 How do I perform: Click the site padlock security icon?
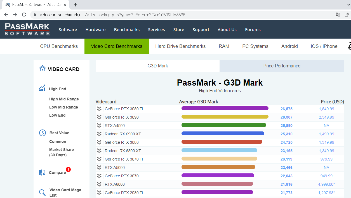click(x=35, y=15)
